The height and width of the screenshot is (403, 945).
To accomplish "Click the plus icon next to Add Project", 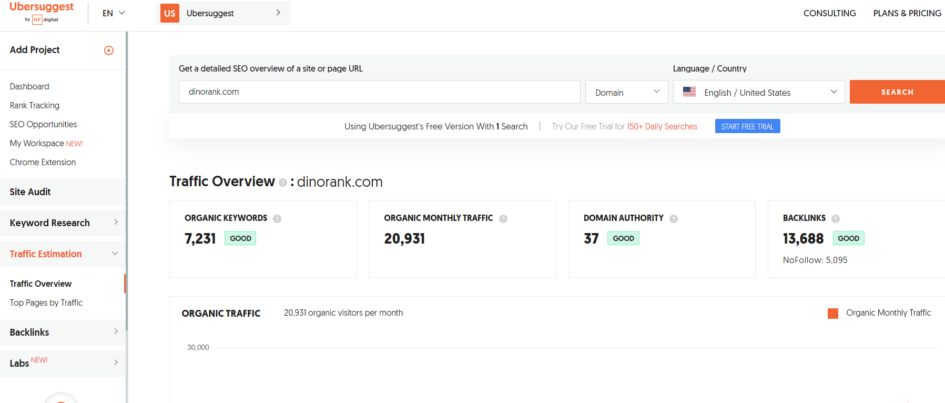I will click(x=109, y=51).
